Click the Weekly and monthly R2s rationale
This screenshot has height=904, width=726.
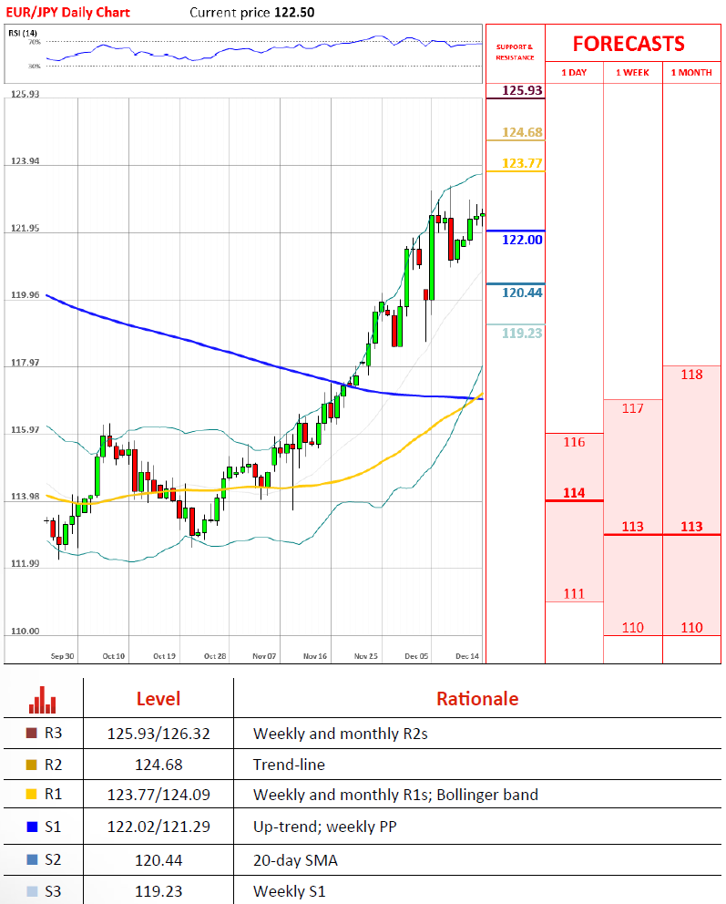coord(341,734)
